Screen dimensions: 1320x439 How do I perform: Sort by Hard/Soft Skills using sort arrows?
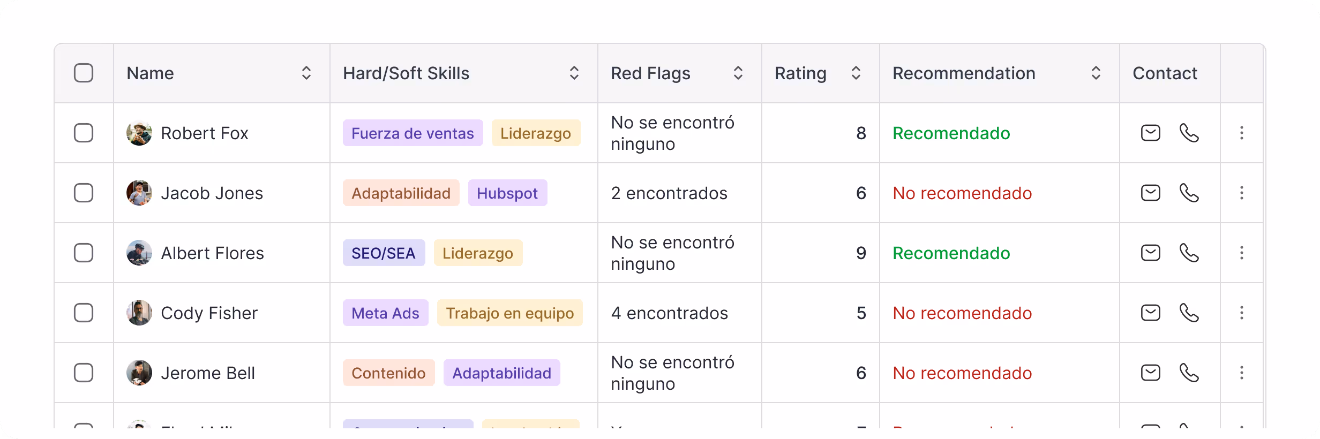pyautogui.click(x=574, y=73)
